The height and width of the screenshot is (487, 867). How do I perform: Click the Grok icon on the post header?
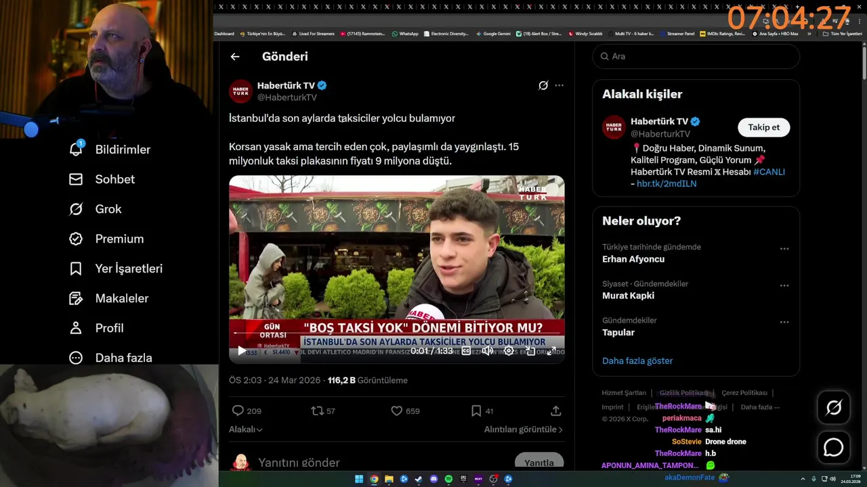point(543,85)
